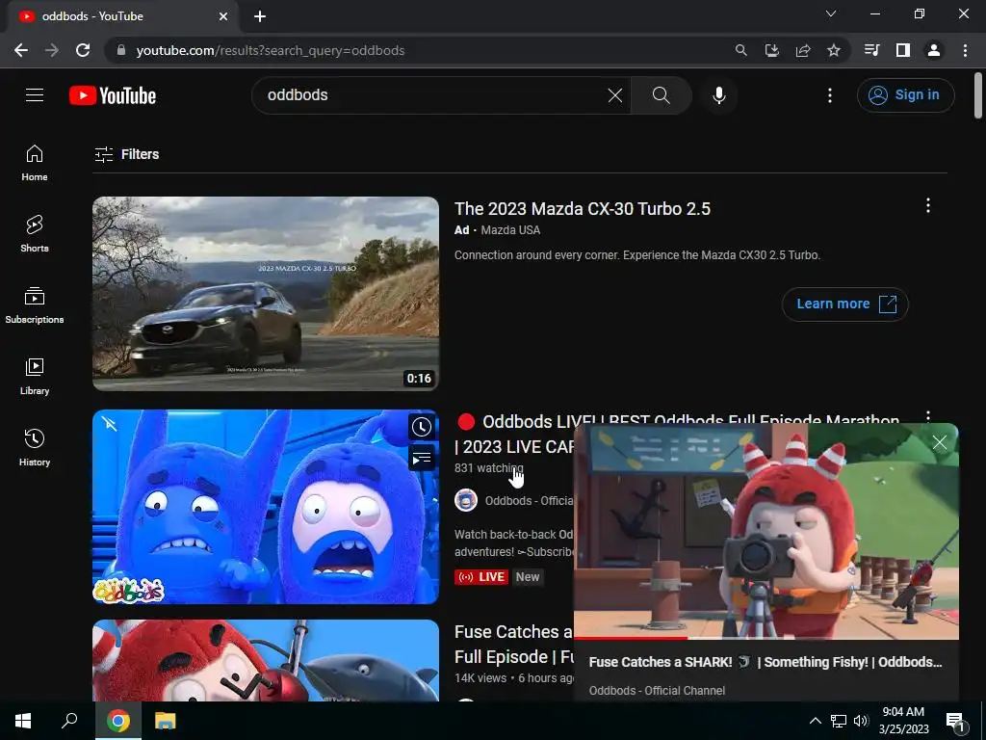986x740 pixels.
Task: Go to Home in the sidebar
Action: [35, 163]
